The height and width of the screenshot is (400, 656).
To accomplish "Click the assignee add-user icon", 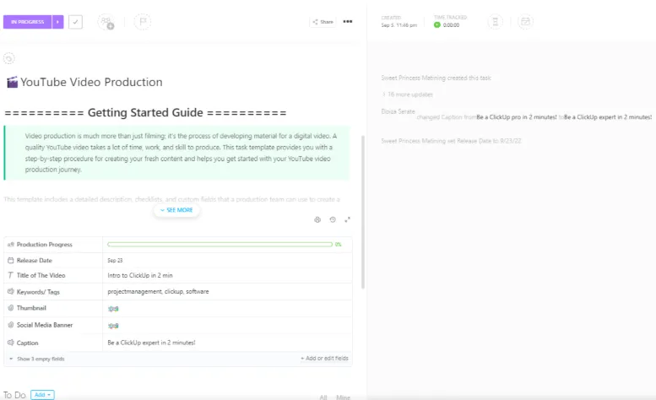I will pos(106,22).
